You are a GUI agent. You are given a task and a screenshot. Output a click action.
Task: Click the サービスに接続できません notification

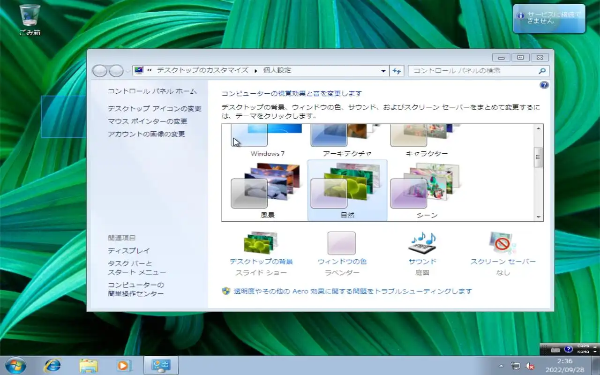[x=549, y=19]
